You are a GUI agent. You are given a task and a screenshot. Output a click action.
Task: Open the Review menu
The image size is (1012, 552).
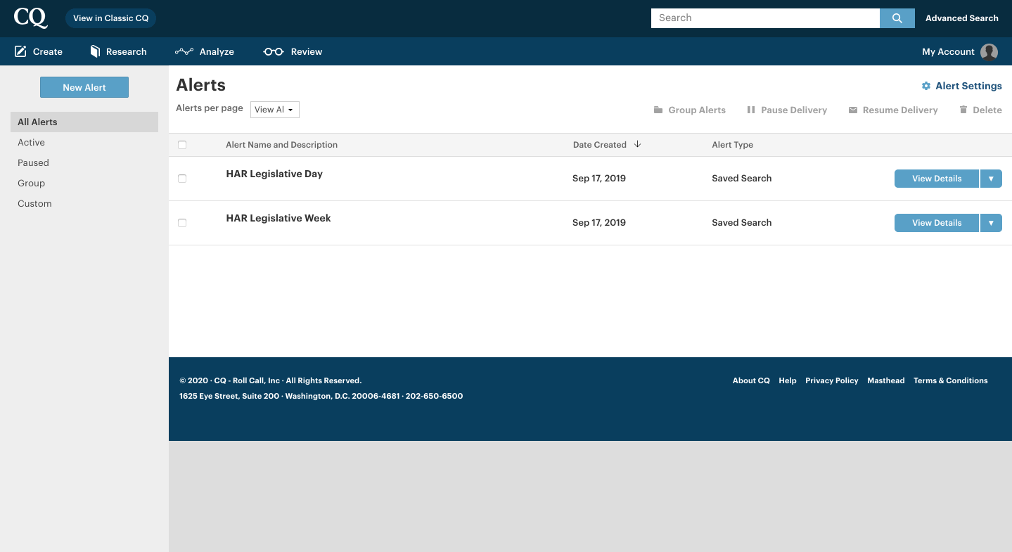coord(293,51)
